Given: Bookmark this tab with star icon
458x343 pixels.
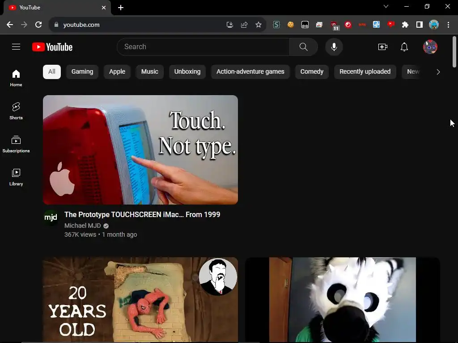Looking at the screenshot, I should tap(259, 25).
